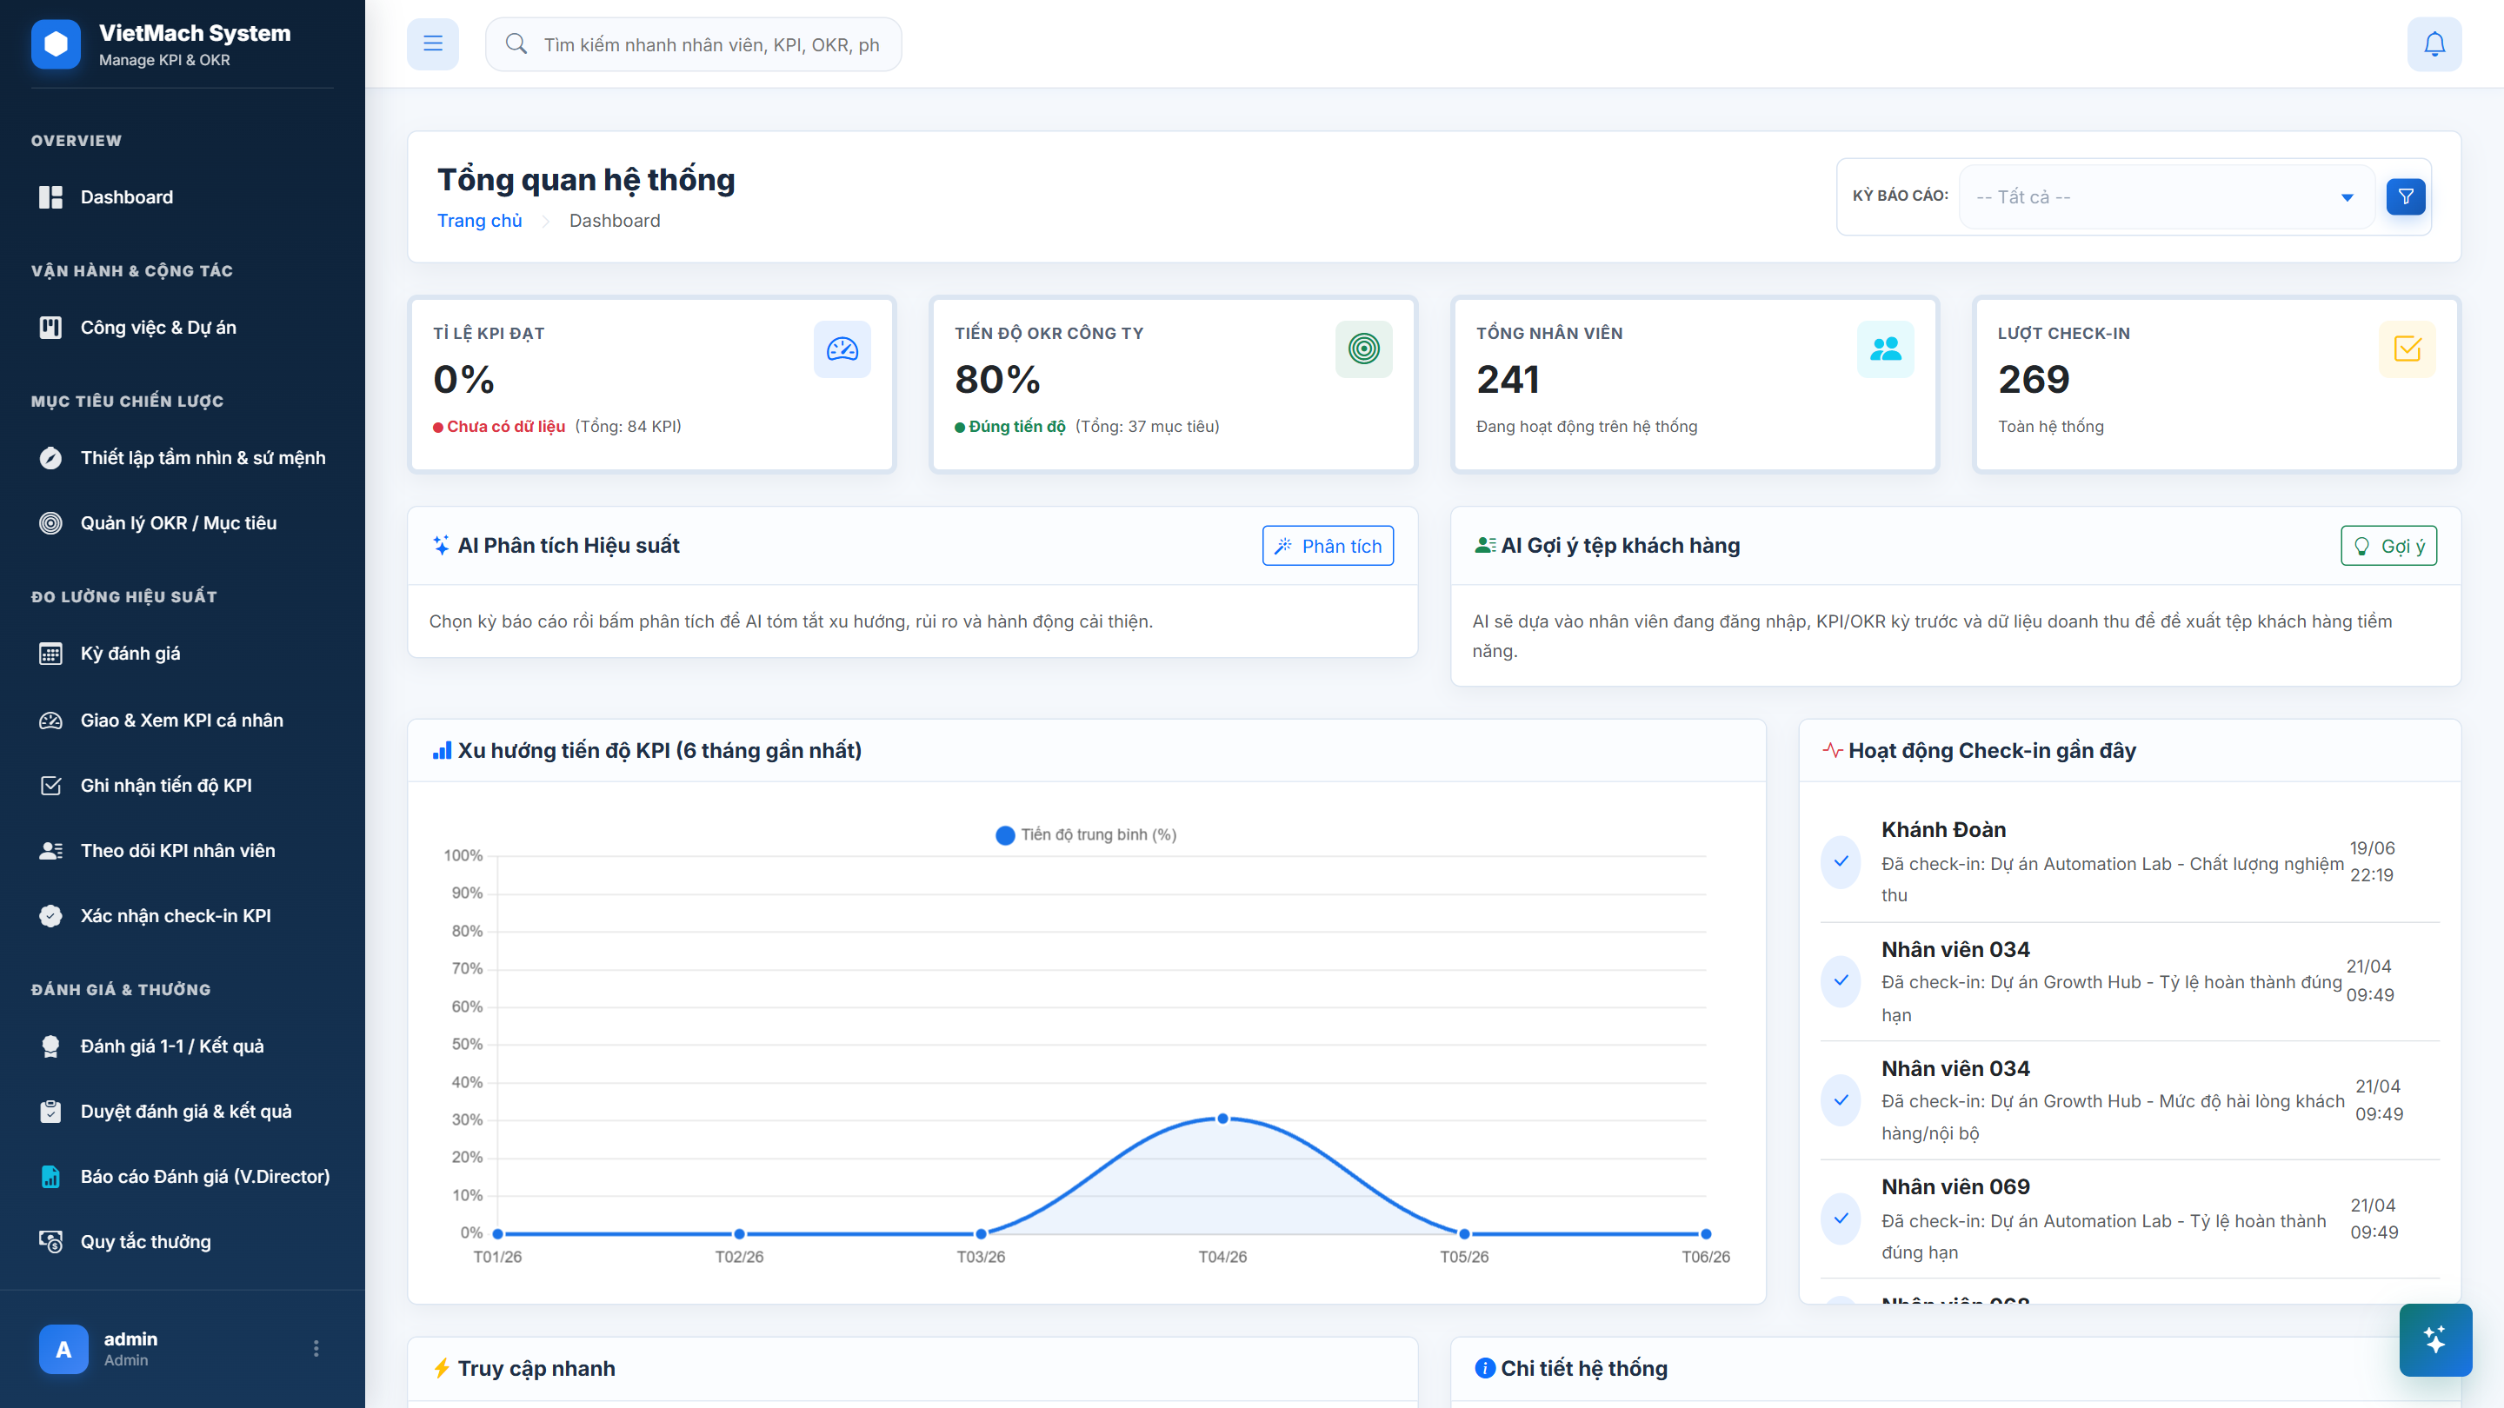The height and width of the screenshot is (1408, 2504).
Task: Toggle Tiến độ trung bình (%) legend item
Action: (1086, 834)
